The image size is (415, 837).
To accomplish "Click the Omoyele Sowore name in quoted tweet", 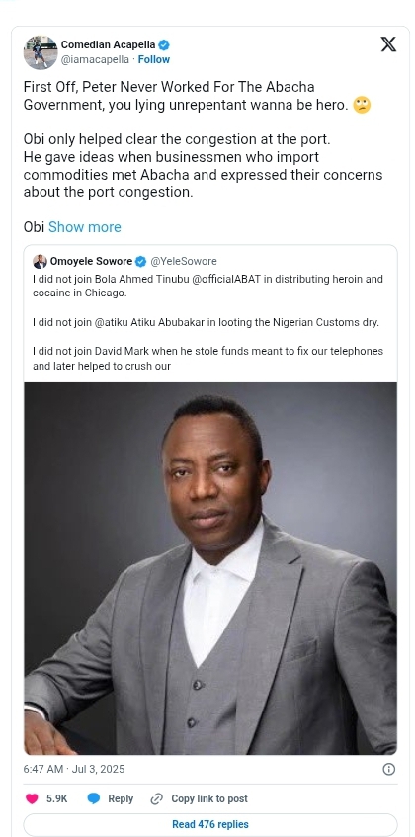I will pyautogui.click(x=91, y=262).
